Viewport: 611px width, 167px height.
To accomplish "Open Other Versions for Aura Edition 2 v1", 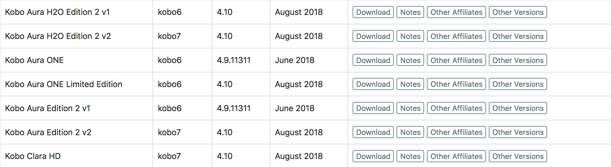I will 518,108.
